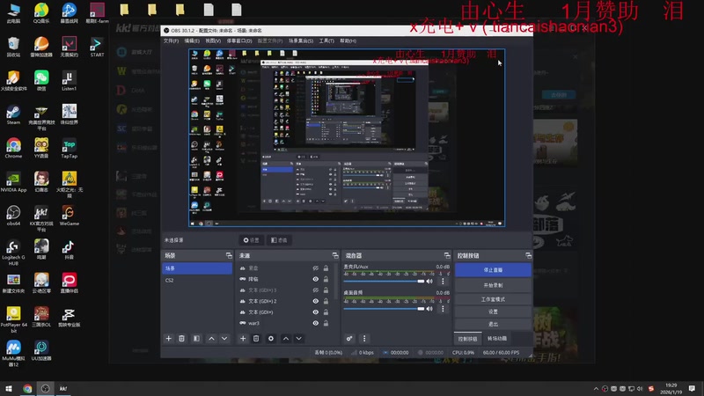Viewport: 704px width, 396px height.
Task: Open NVIDIA App desktop icon
Action: pos(13,182)
